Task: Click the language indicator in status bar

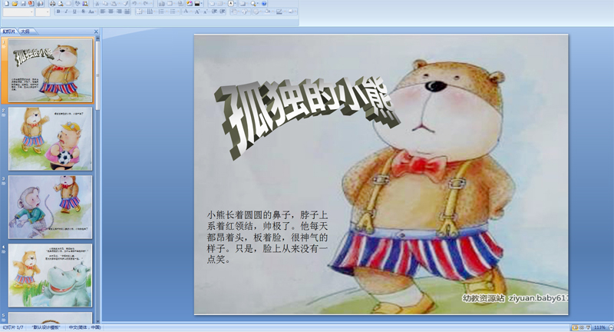Action: [x=84, y=327]
